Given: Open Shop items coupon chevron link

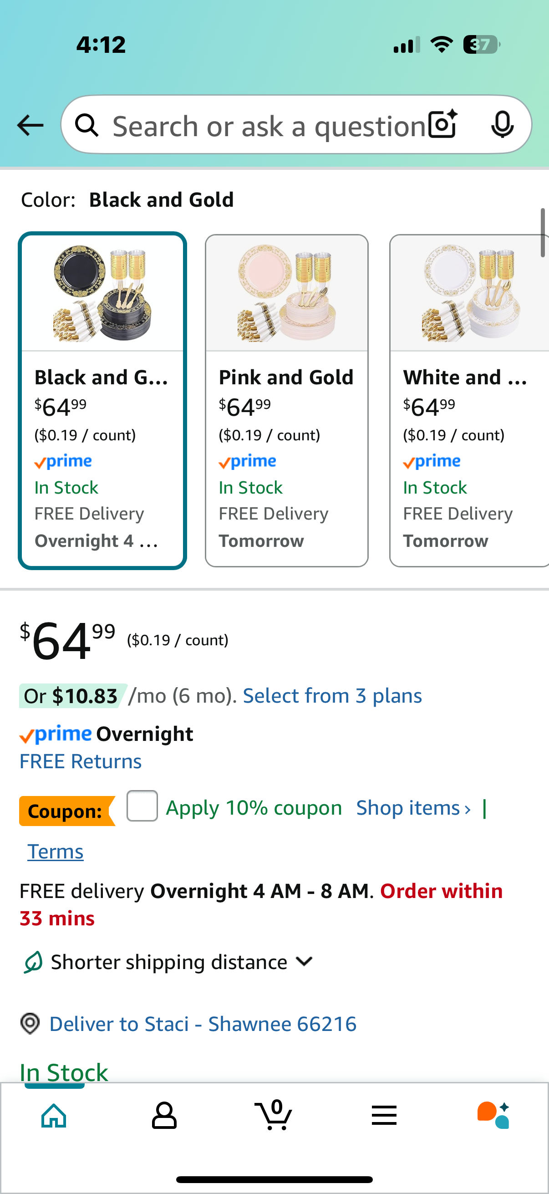Looking at the screenshot, I should (413, 808).
